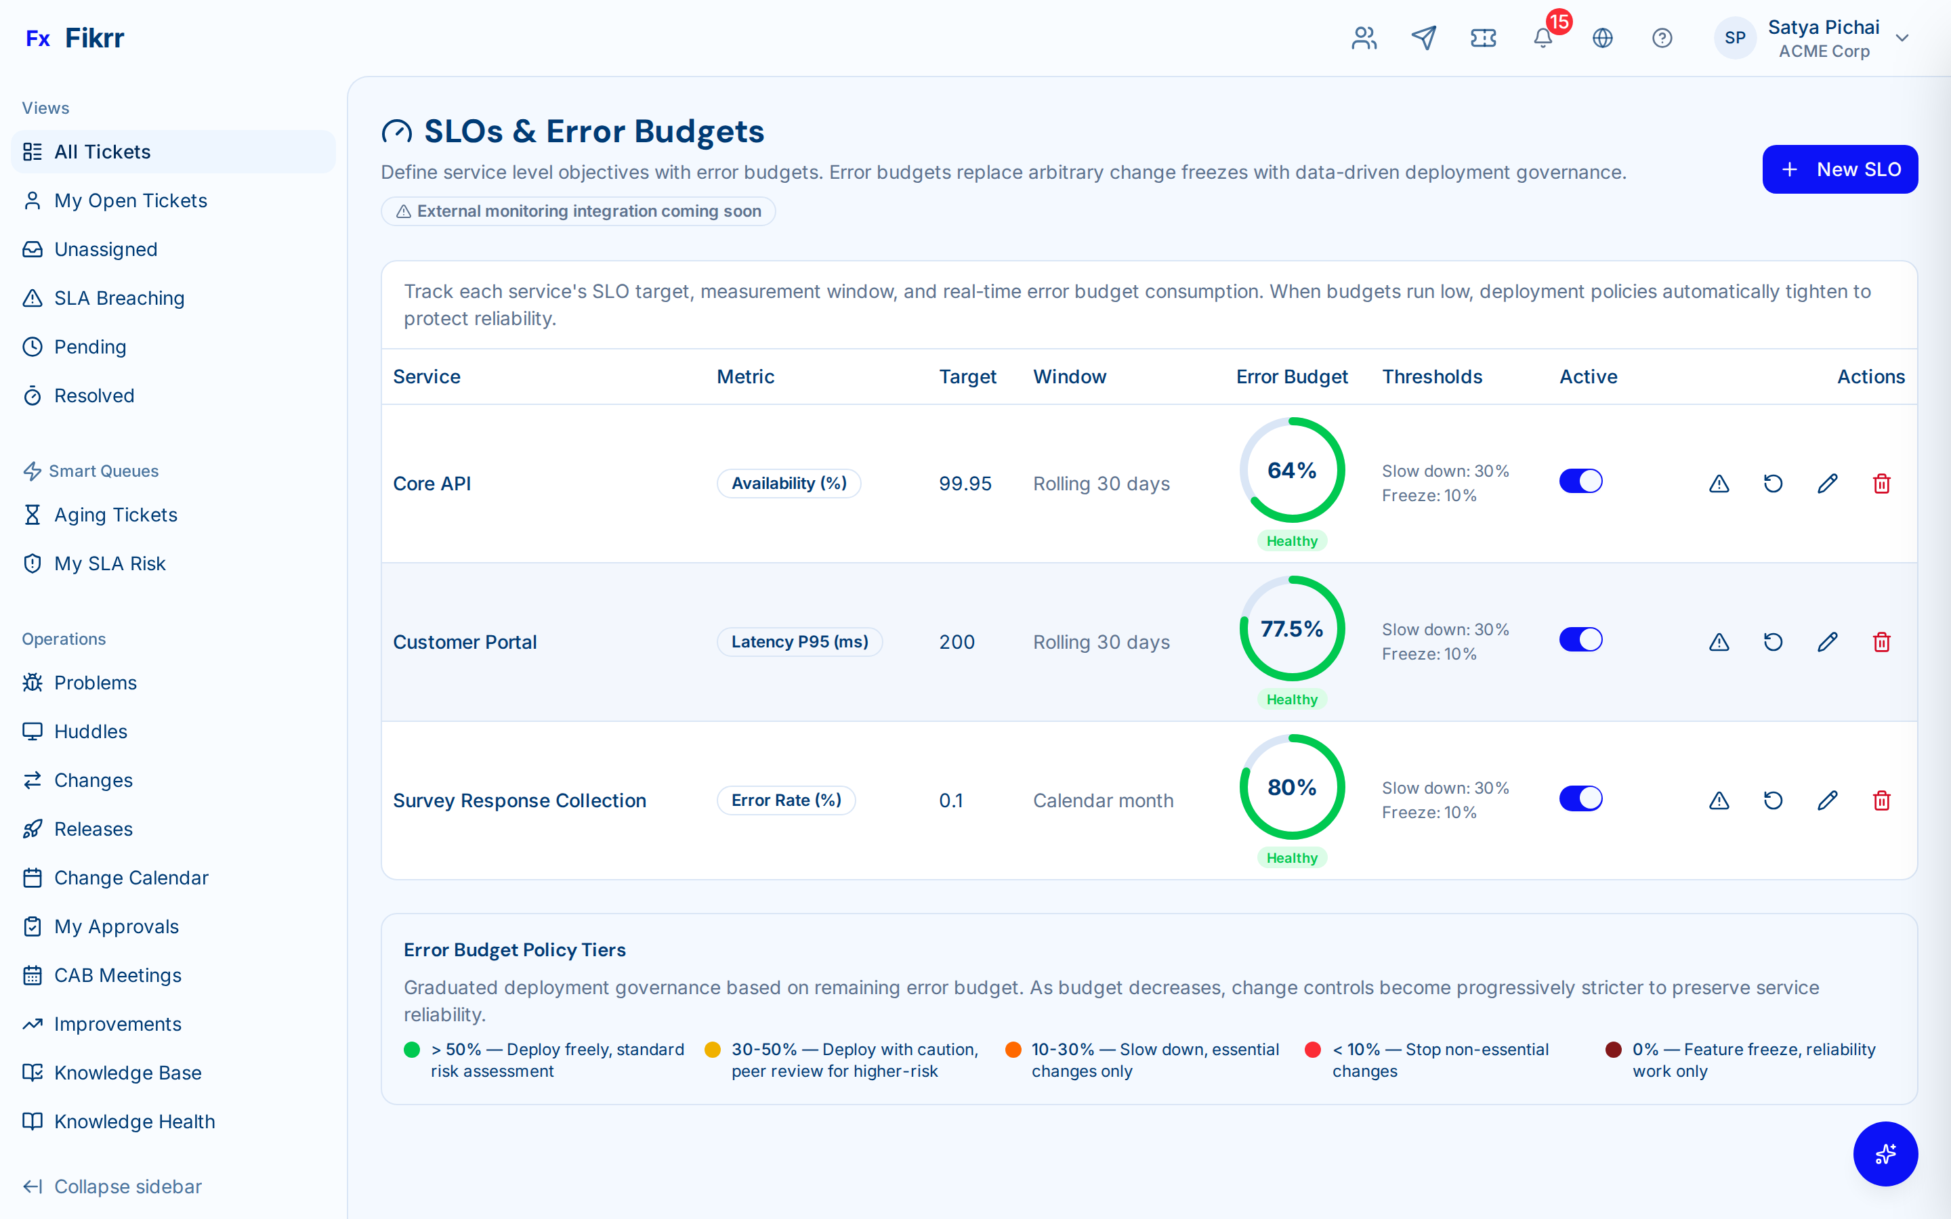Toggle Customer Portal SLO active switch
Screen dimensions: 1951x1219
[x=1580, y=639]
